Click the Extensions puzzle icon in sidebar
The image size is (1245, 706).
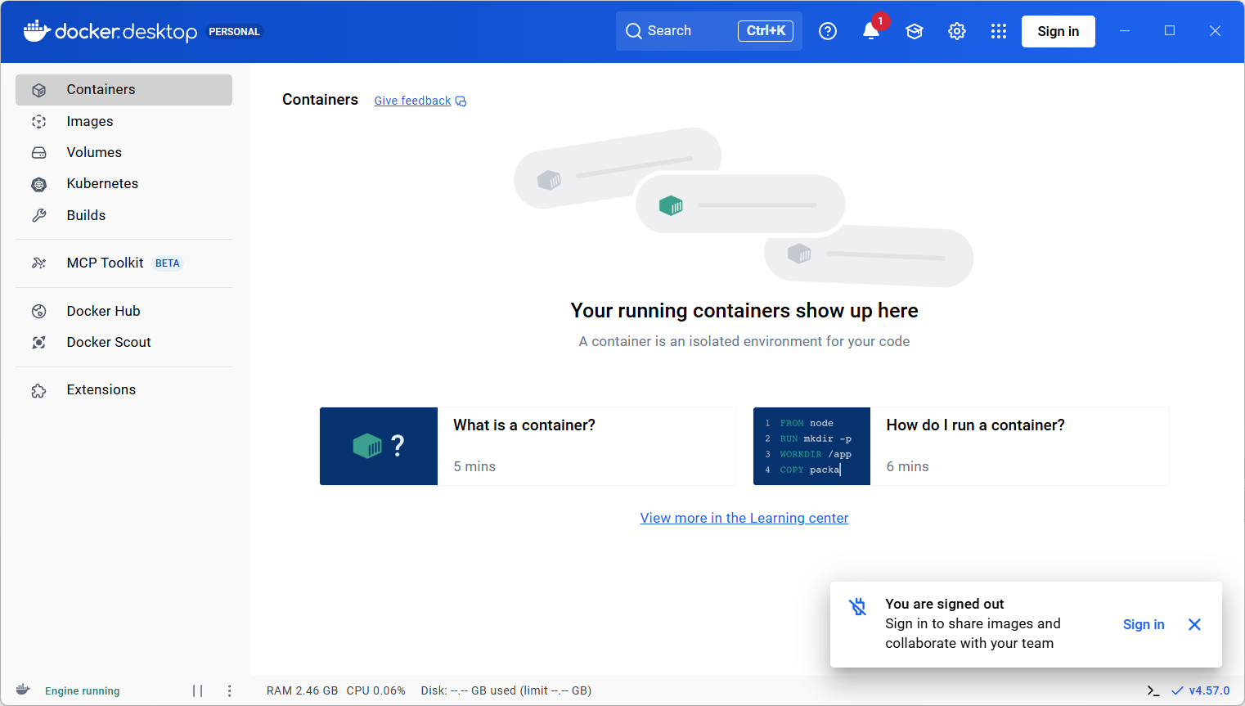[38, 390]
